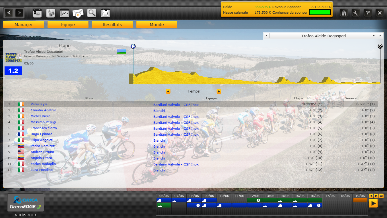Open rider Massimo Perugi's profile
The height and width of the screenshot is (218, 387).
[x=43, y=122]
